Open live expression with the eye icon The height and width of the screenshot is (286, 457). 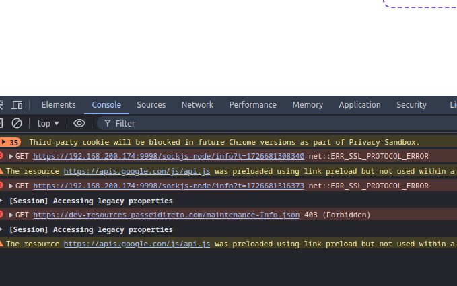79,123
